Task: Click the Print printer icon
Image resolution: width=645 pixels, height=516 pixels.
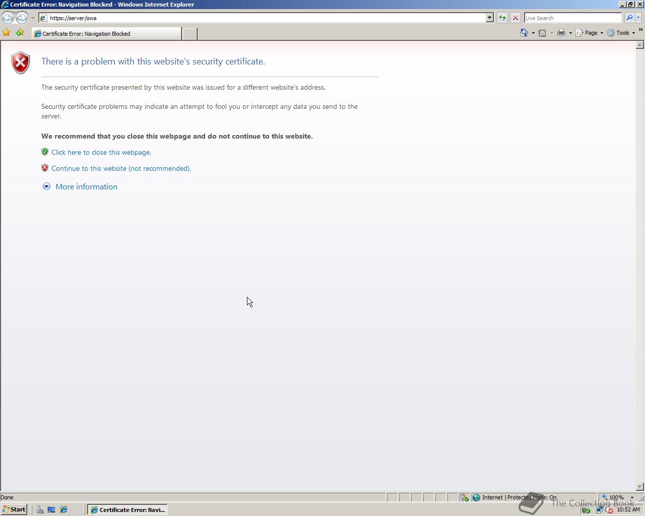Action: [561, 33]
